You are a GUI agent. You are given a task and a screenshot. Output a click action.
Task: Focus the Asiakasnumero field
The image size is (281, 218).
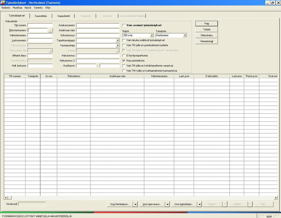click(x=98, y=25)
